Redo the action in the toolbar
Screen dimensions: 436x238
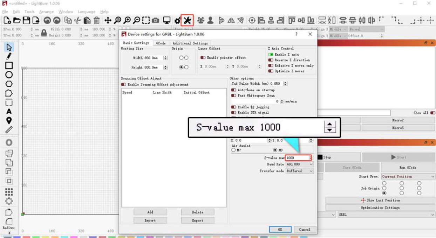[x=56, y=20]
